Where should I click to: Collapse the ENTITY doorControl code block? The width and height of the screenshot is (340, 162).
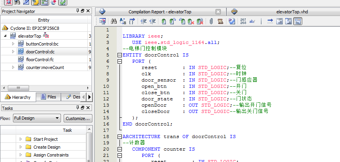119,55
